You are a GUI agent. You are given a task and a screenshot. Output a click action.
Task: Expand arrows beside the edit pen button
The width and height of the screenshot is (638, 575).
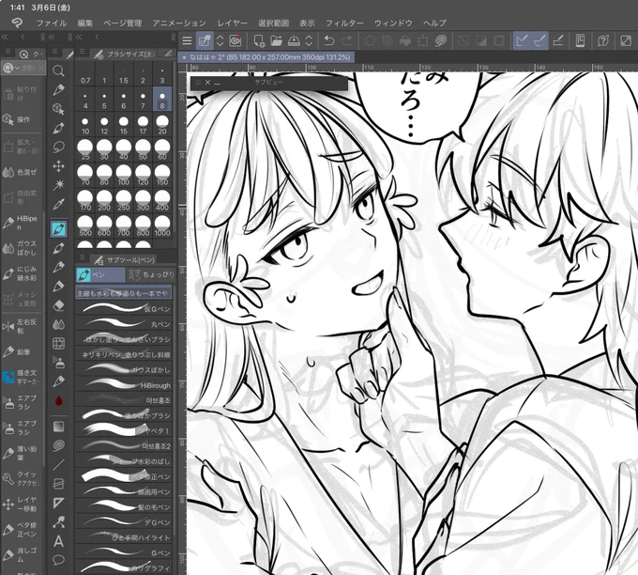click(x=220, y=40)
